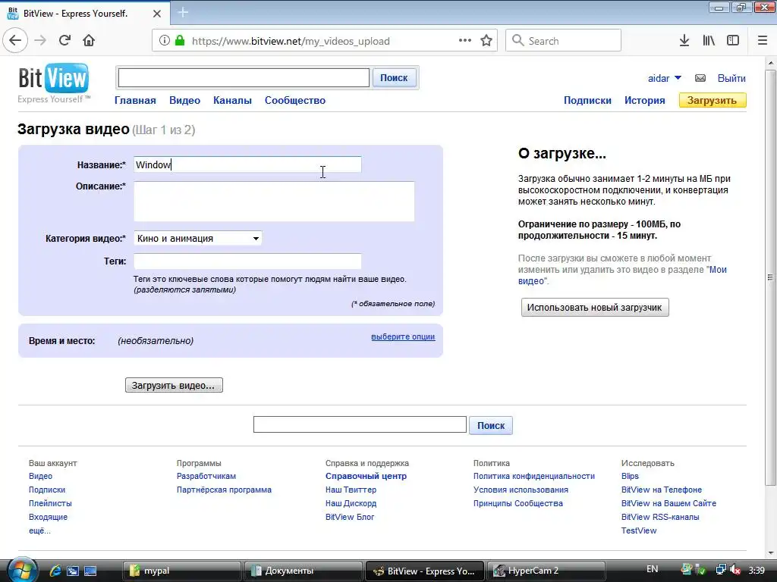Click the bottom Поиск button
This screenshot has width=777, height=582.
[491, 426]
